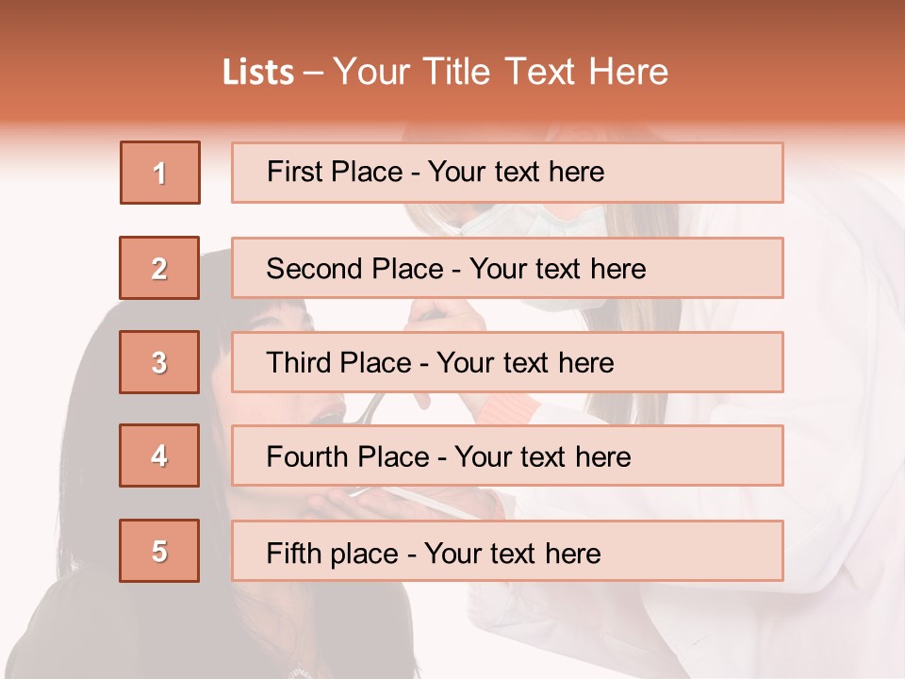The width and height of the screenshot is (905, 679).
Task: Click the number 3 box
Action: click(x=159, y=362)
